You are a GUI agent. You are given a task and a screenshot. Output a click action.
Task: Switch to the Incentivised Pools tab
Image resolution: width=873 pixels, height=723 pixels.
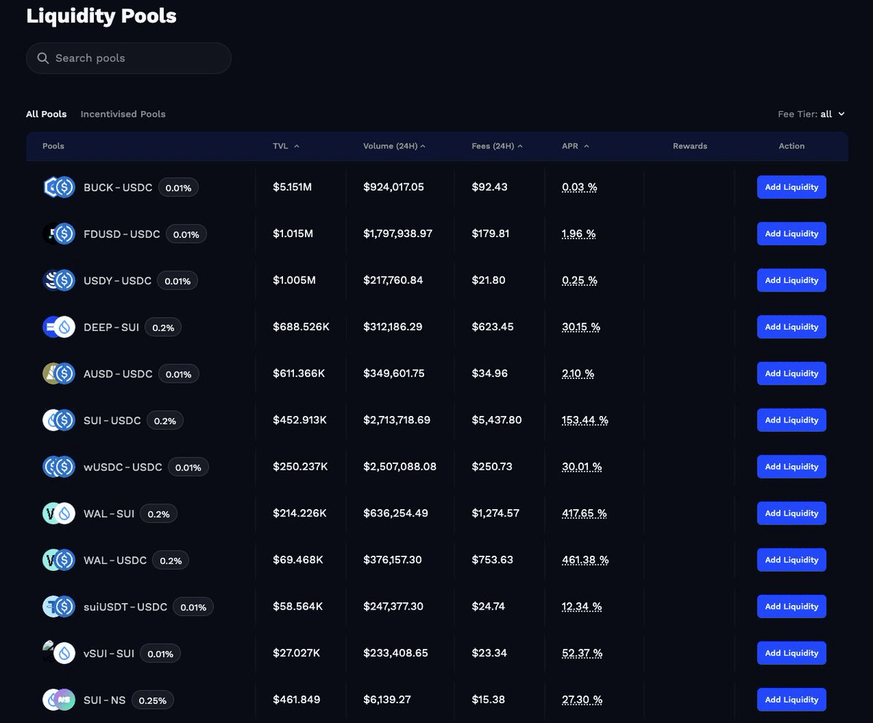tap(123, 114)
